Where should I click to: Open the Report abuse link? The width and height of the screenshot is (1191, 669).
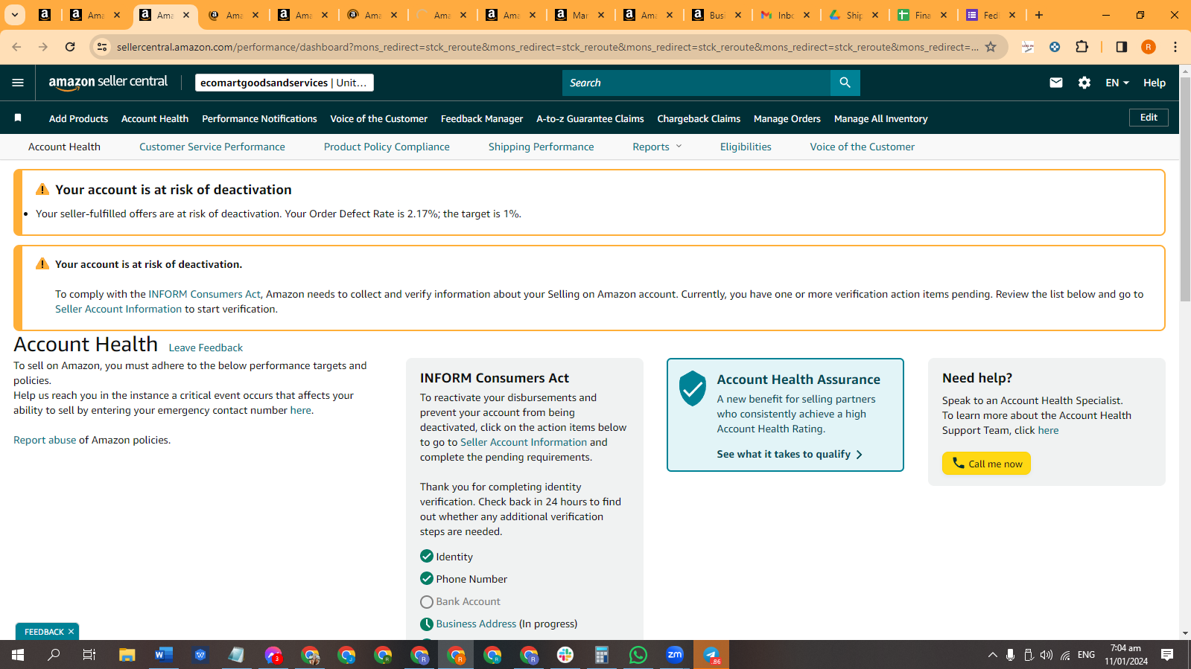pyautogui.click(x=45, y=440)
